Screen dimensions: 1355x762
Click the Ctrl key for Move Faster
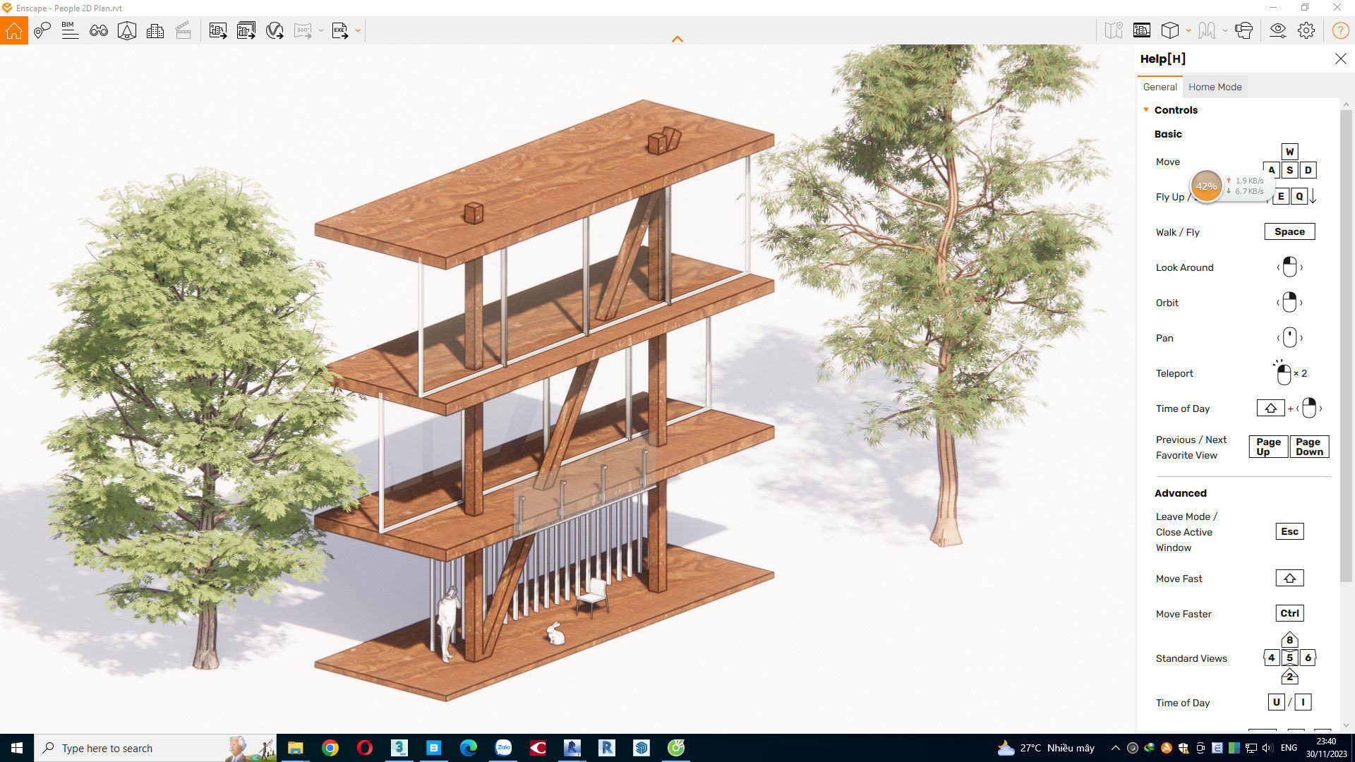[x=1289, y=613]
